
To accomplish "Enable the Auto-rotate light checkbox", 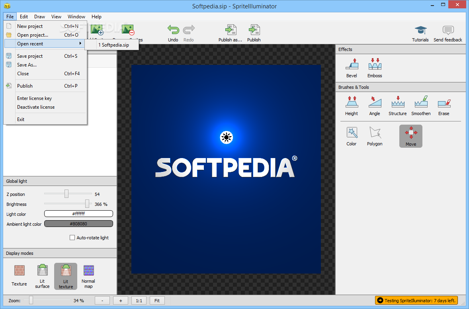I will pos(72,237).
